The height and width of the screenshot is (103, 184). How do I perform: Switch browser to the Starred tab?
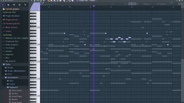(x=25, y=5)
